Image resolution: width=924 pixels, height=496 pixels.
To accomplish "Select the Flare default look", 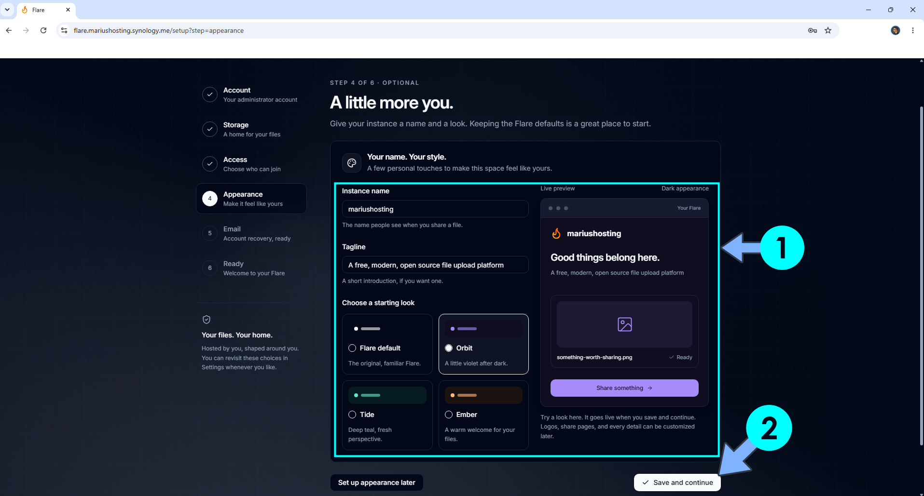I will click(x=387, y=344).
